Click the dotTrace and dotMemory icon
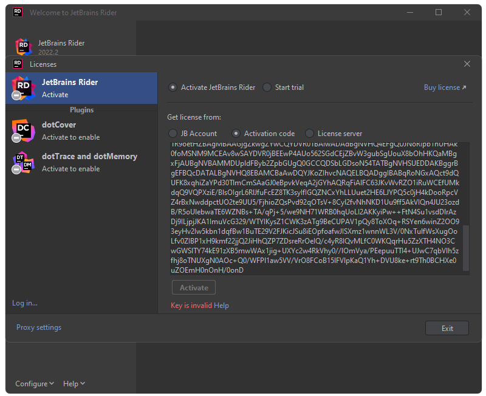This screenshot has height=396, width=486. tap(23, 162)
